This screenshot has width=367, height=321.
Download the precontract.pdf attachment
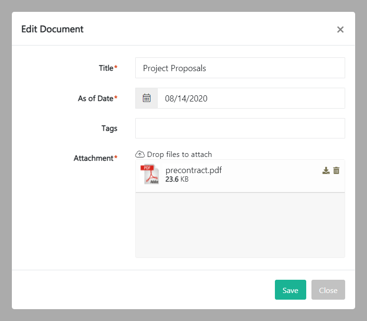(326, 171)
